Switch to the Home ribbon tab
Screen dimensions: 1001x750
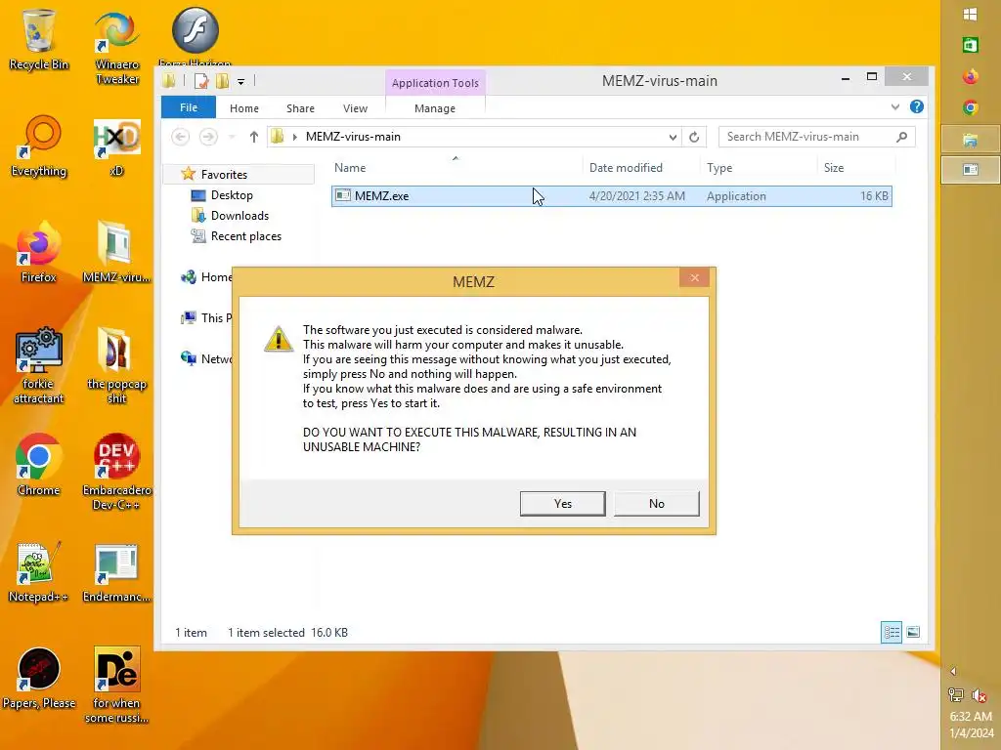[243, 108]
